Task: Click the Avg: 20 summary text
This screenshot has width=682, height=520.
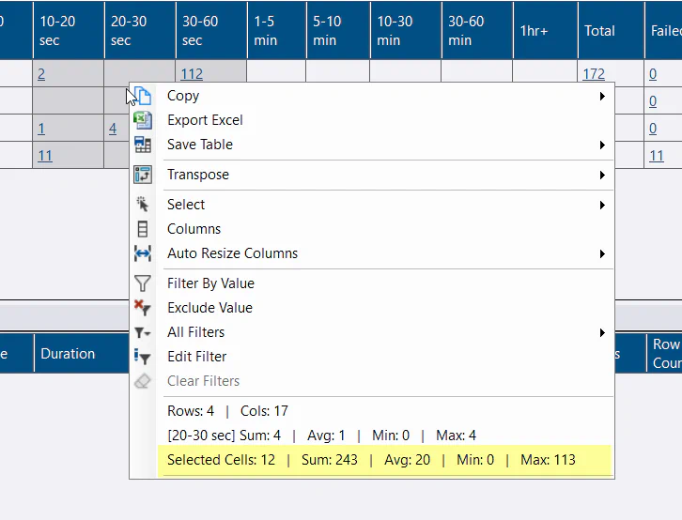Action: point(407,460)
